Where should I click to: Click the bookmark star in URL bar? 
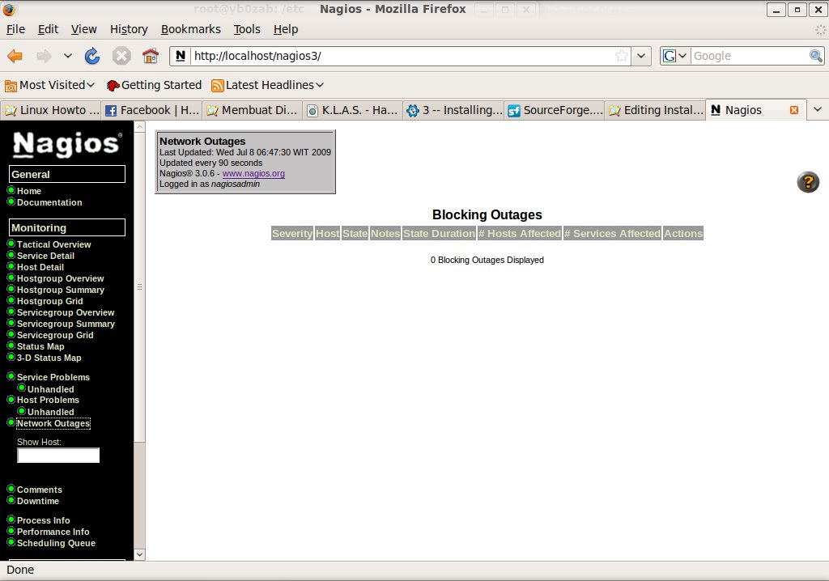pyautogui.click(x=622, y=56)
